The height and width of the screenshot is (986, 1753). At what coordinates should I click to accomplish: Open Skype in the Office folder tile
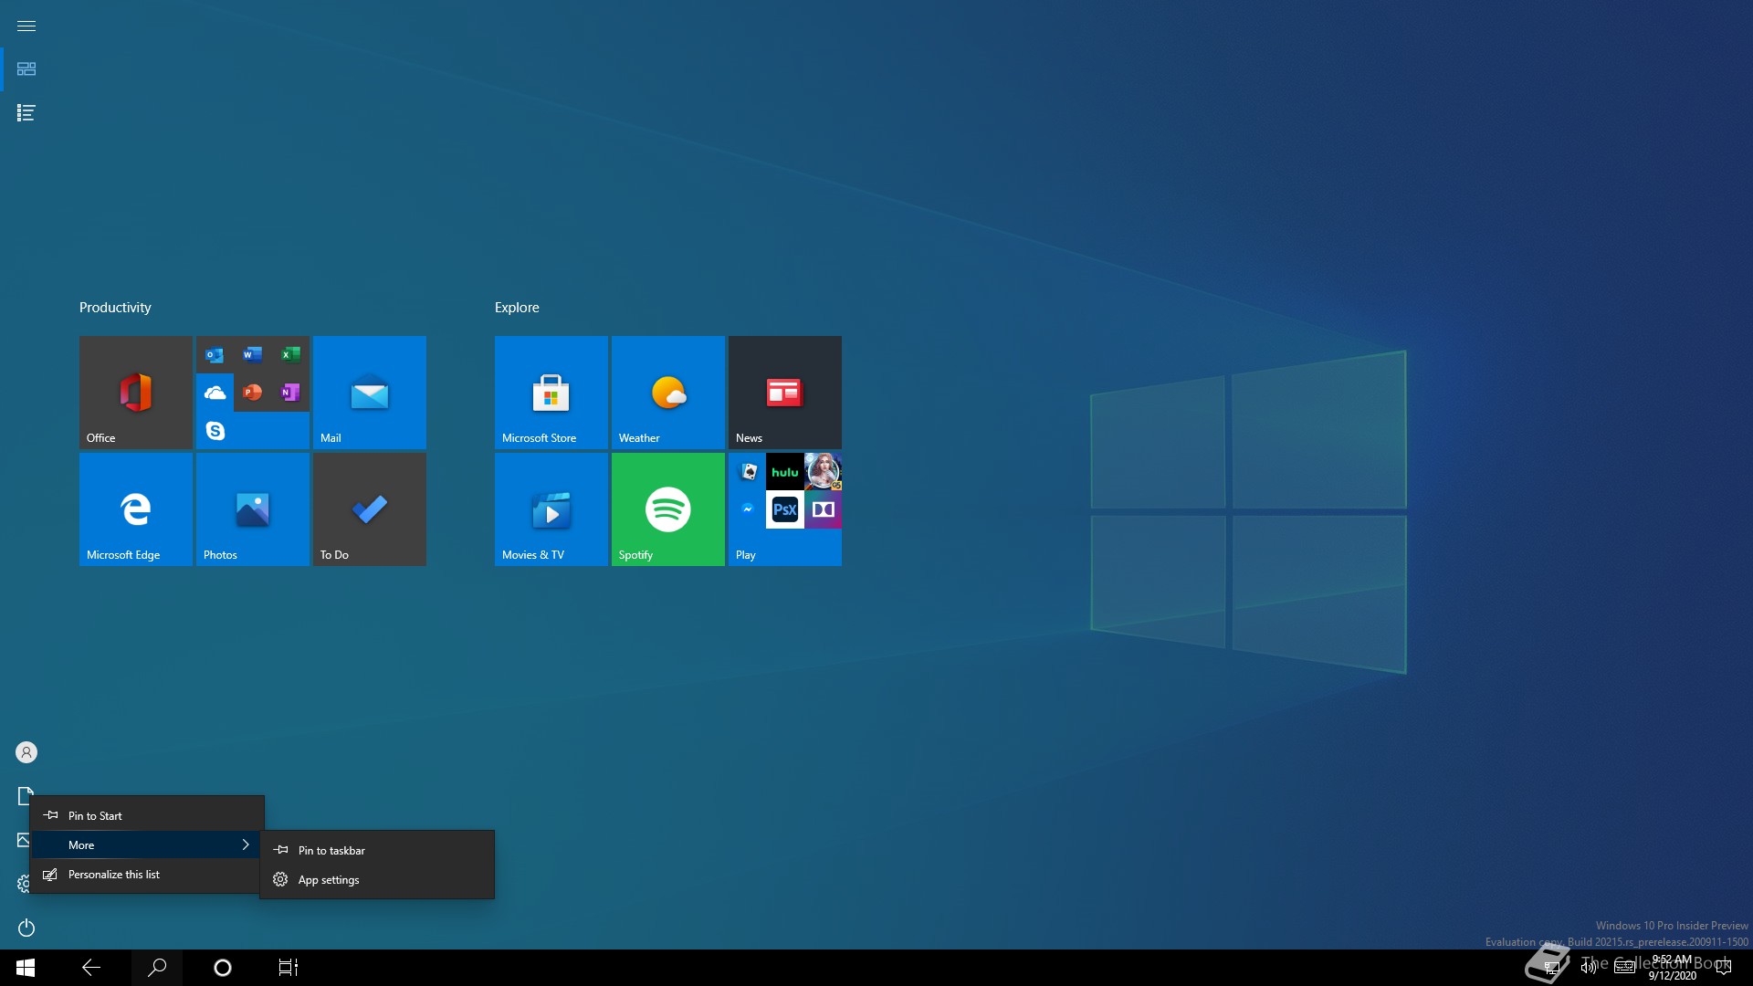215,430
